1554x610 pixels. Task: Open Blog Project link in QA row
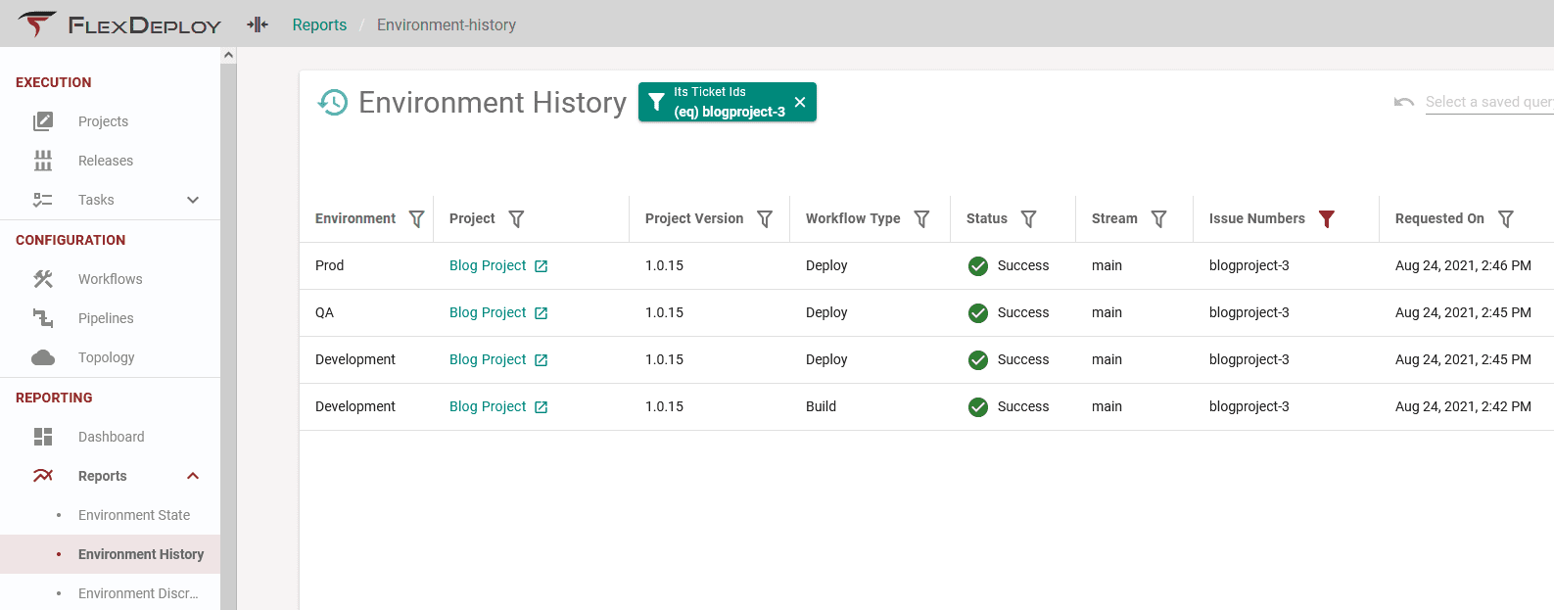pos(488,312)
